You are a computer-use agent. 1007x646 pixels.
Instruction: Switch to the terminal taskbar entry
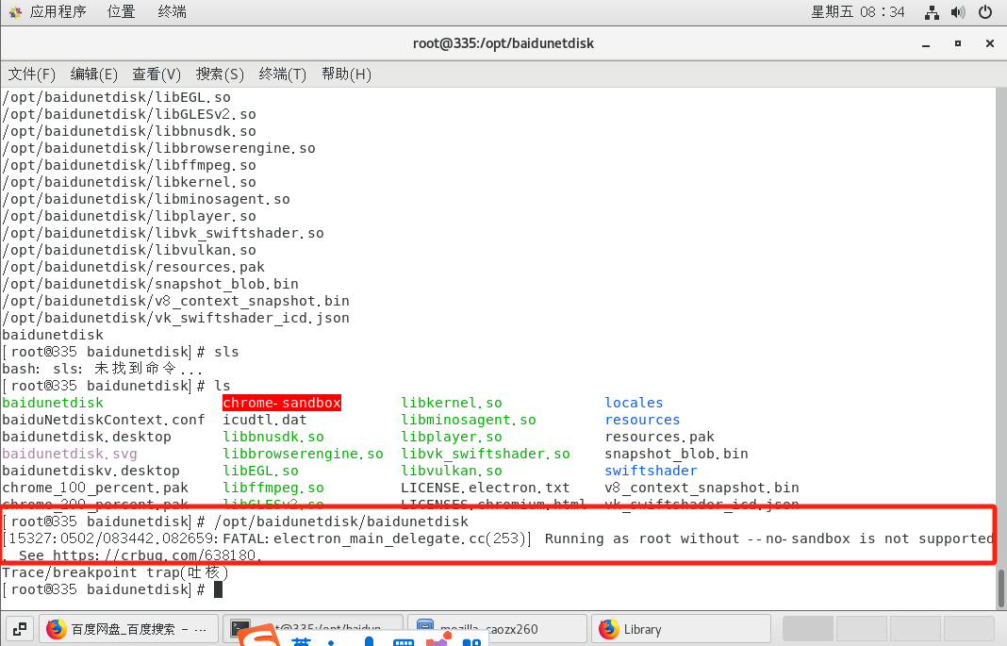[x=313, y=629]
